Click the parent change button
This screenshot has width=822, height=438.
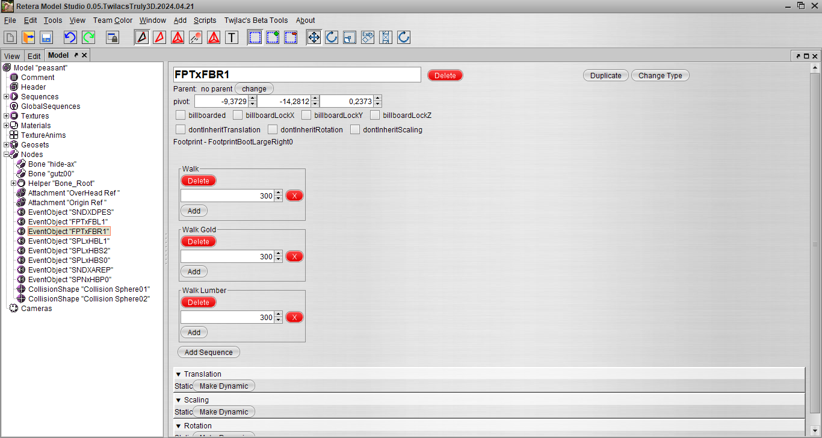pyautogui.click(x=254, y=89)
